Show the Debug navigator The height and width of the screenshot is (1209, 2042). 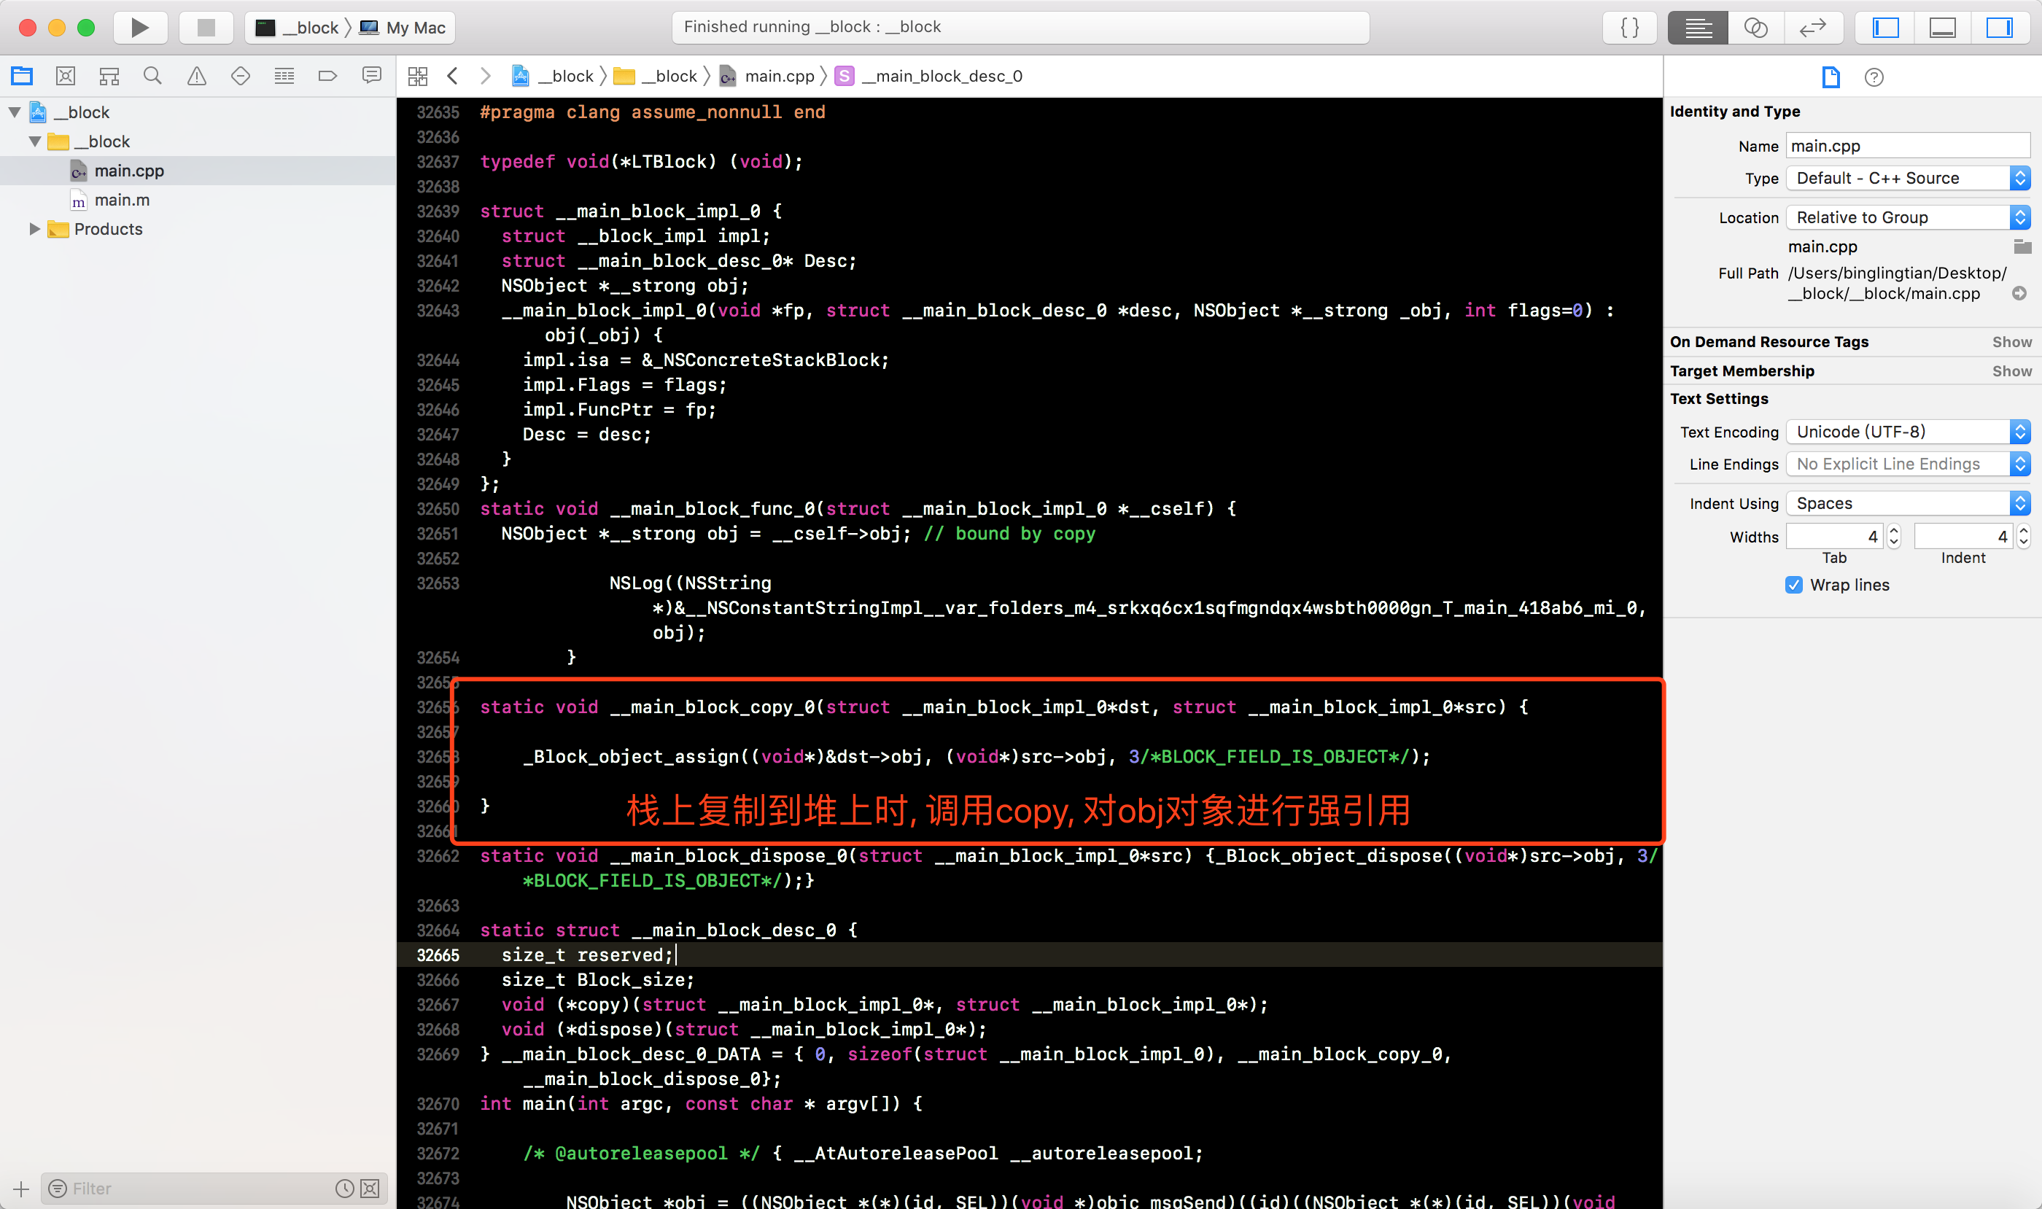point(284,77)
